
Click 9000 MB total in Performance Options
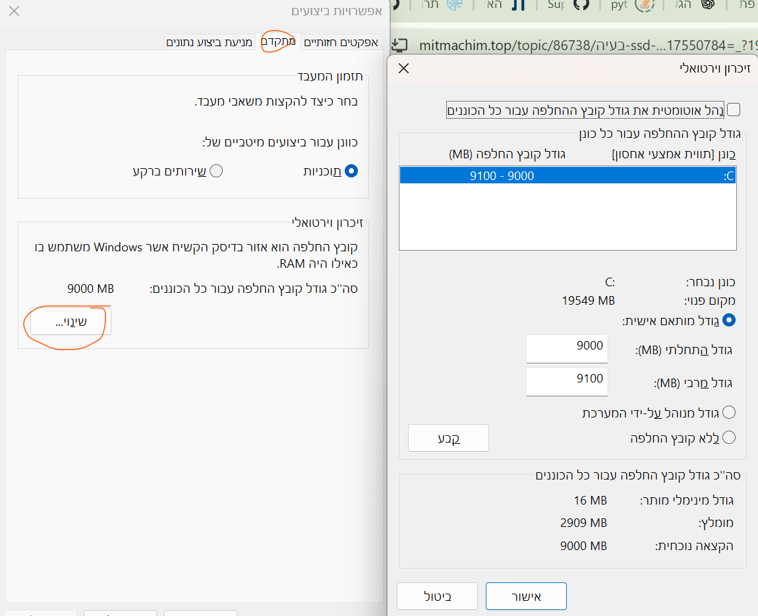tap(90, 289)
